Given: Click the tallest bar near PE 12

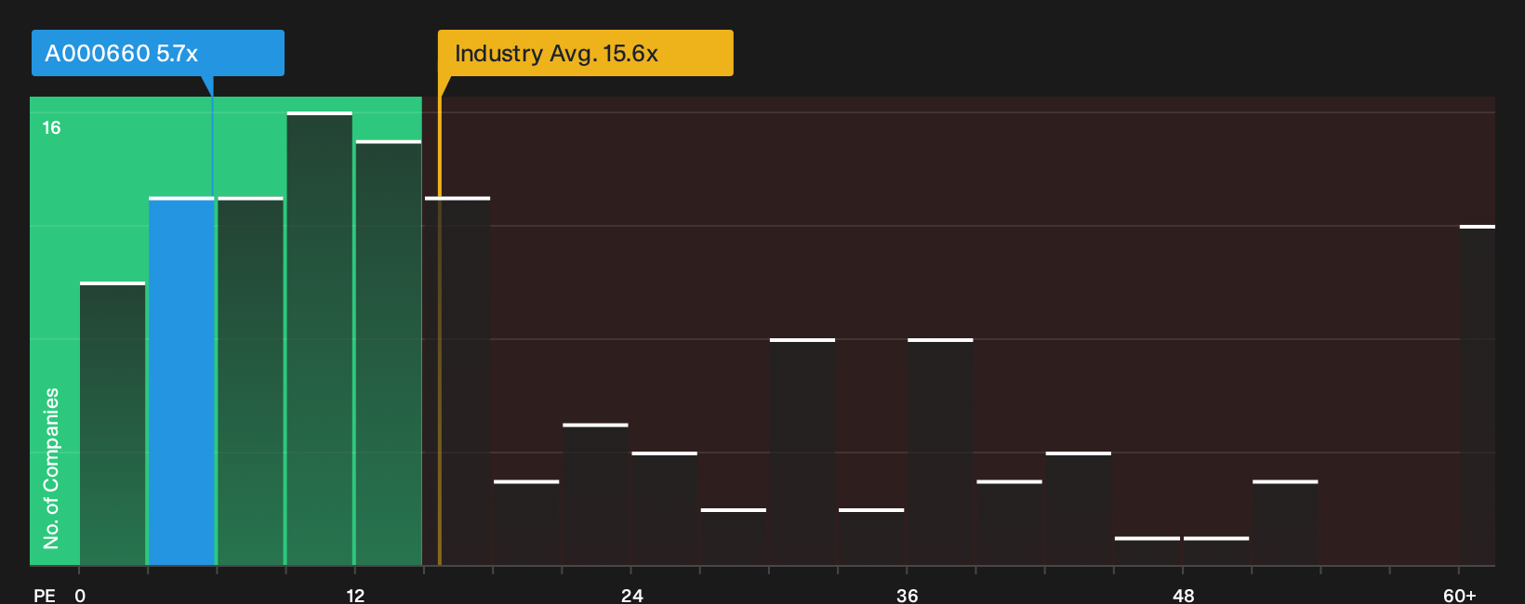Looking at the screenshot, I should [319, 338].
